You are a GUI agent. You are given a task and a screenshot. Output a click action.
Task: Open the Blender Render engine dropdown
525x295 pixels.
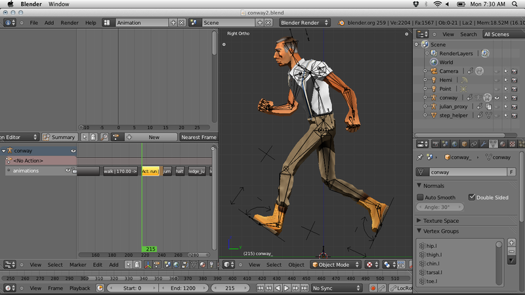304,23
